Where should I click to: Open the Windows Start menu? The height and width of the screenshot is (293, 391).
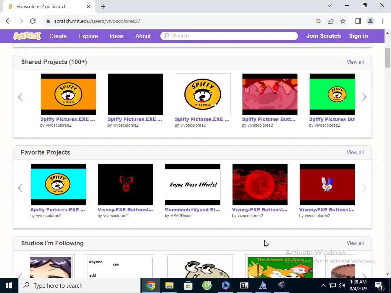pyautogui.click(x=9, y=285)
